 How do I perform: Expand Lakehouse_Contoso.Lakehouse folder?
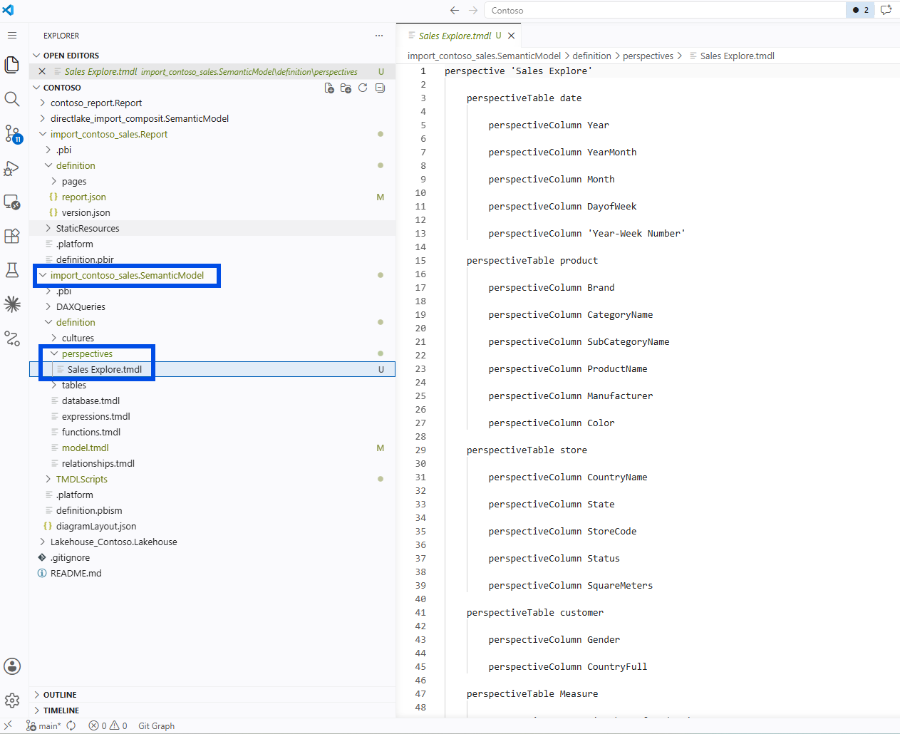[113, 542]
